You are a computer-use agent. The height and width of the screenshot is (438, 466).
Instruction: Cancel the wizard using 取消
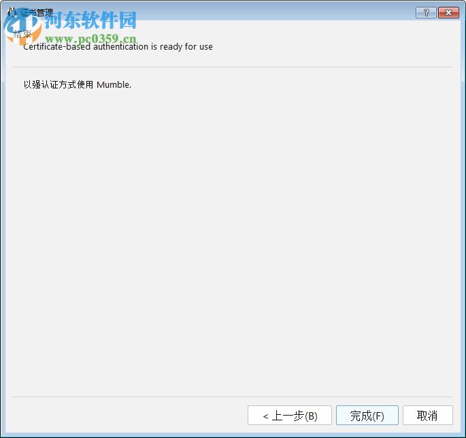[428, 415]
